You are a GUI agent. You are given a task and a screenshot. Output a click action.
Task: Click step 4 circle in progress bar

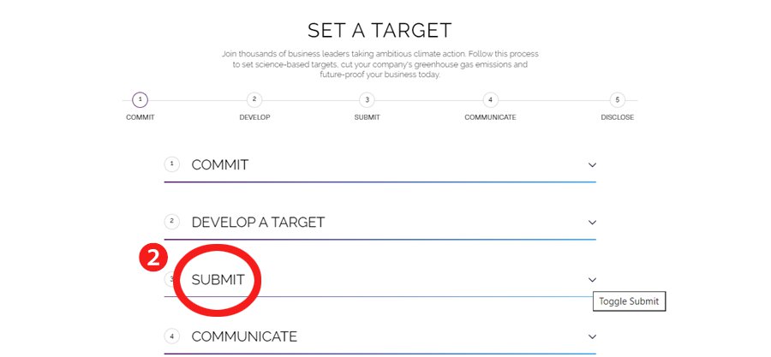point(490,100)
